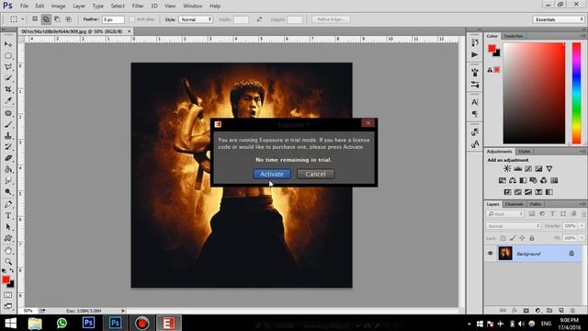This screenshot has width=588, height=331.
Task: Select the Elliptical Marquee tool
Action: tap(8, 55)
